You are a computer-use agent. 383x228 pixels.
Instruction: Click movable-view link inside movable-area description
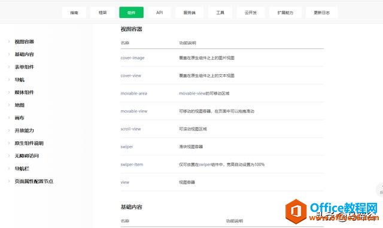pos(192,93)
